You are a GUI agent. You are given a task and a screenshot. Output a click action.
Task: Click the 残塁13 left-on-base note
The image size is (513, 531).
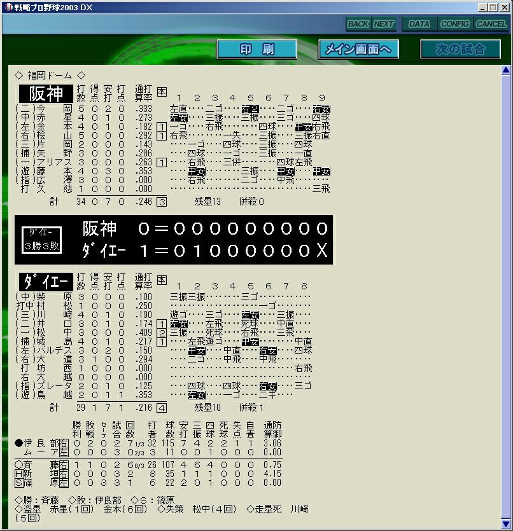click(207, 202)
